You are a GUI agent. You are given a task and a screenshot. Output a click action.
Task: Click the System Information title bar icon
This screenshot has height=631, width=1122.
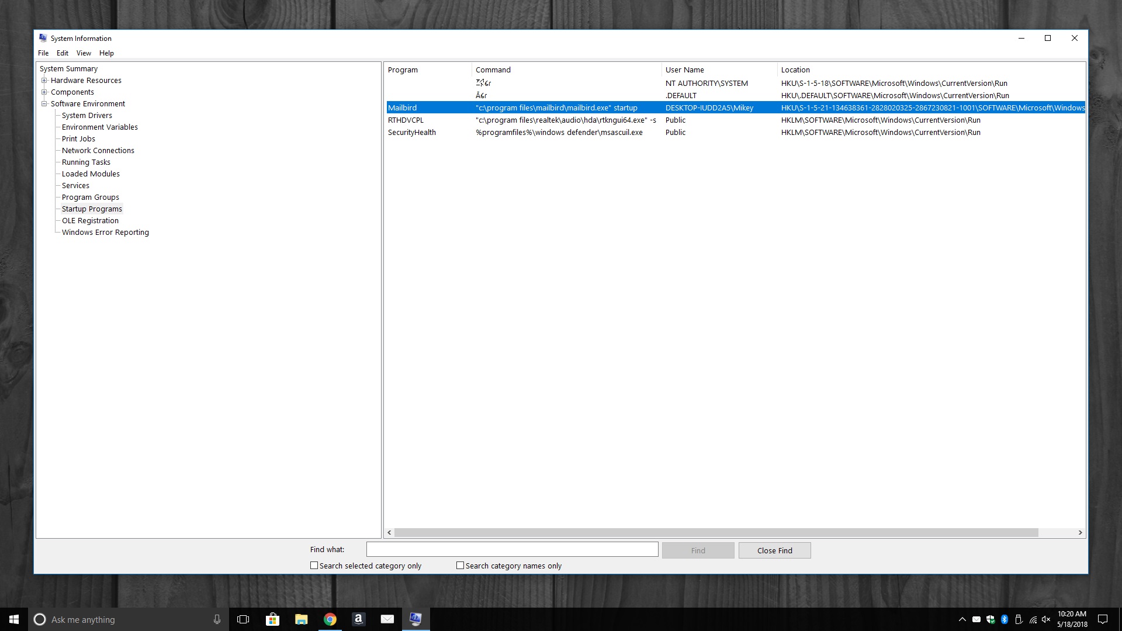tap(43, 38)
